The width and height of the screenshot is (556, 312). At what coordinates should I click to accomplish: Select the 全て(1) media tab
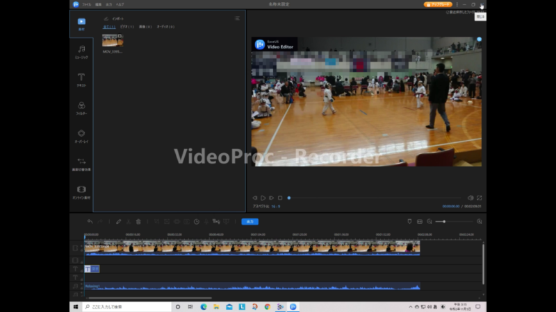109,26
